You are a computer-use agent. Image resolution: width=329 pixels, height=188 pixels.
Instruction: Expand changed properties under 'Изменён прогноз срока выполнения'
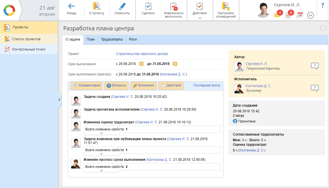(102, 171)
